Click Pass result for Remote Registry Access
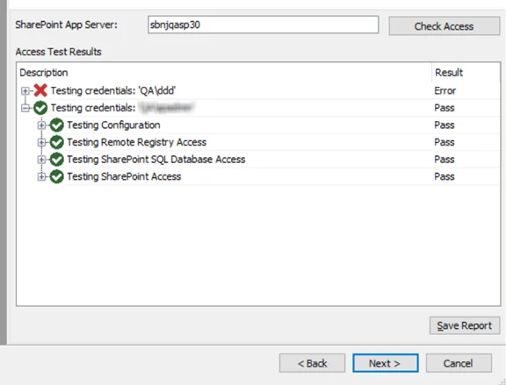The width and height of the screenshot is (506, 385). 445,142
